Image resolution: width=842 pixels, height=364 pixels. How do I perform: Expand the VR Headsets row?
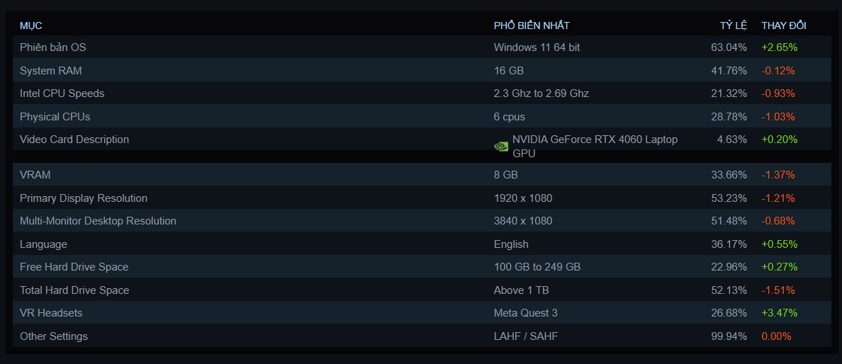tap(52, 313)
